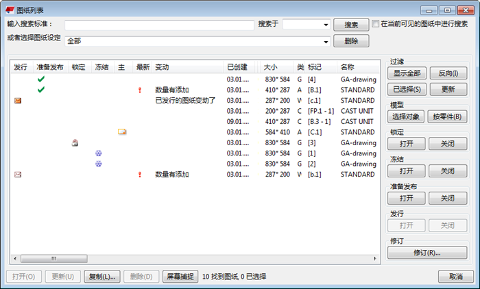This screenshot has width=480, height=289.
Task: Click size cell 200* 287
Action: pyautogui.click(x=277, y=111)
